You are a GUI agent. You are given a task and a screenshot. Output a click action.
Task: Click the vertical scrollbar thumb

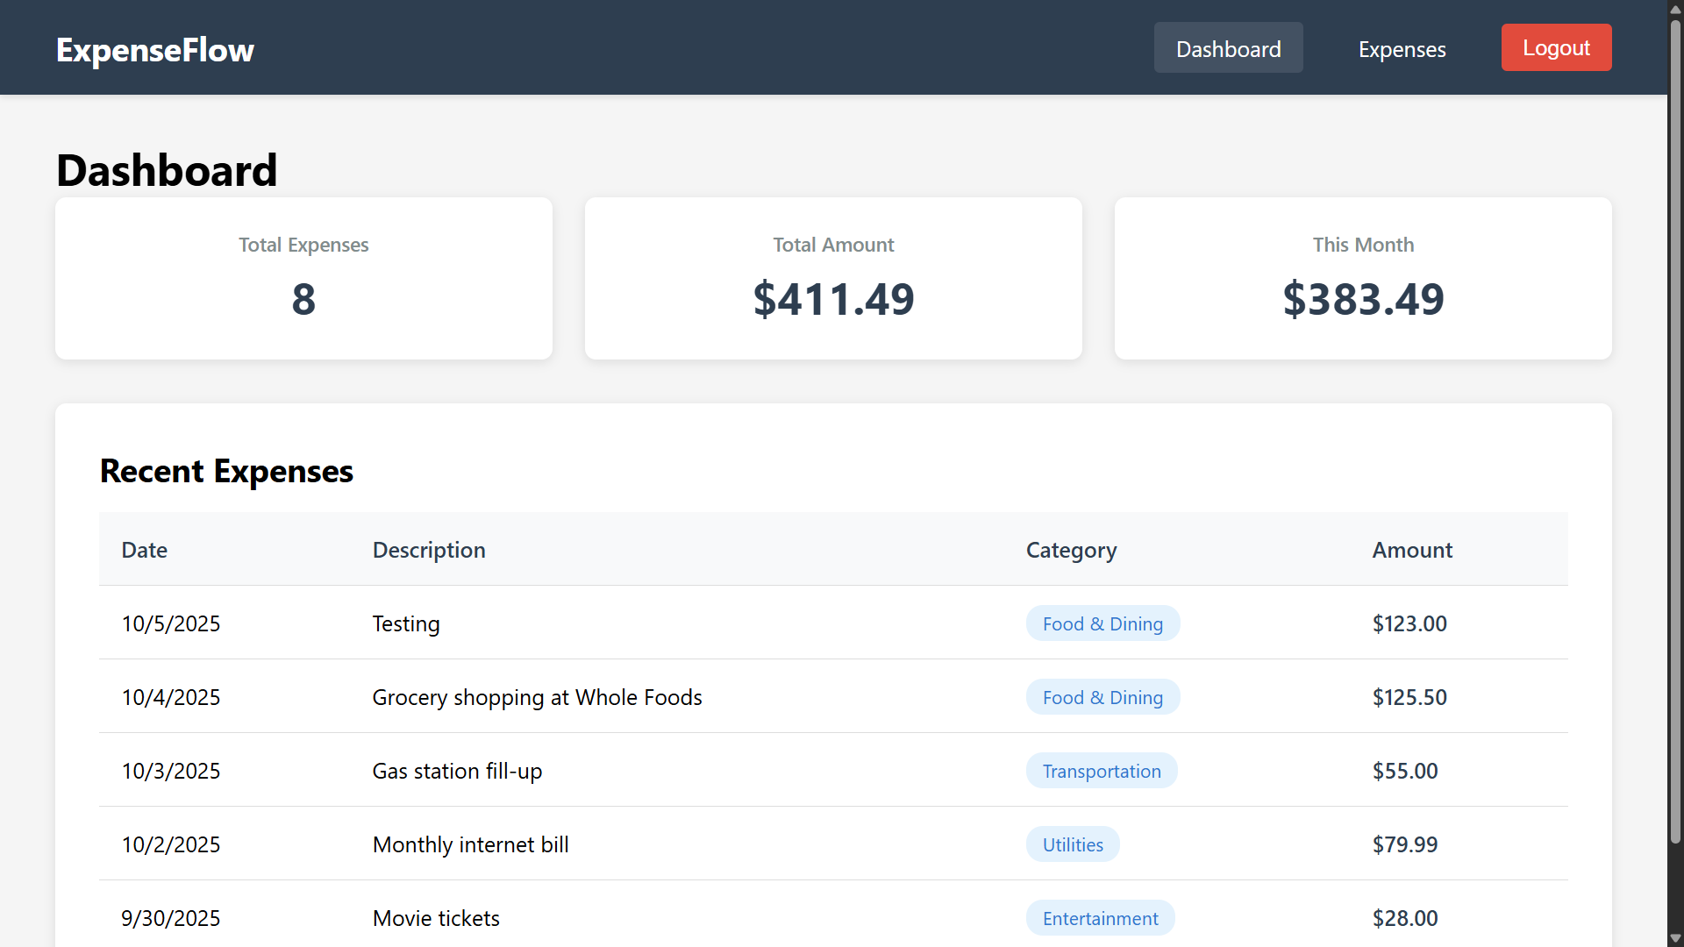(1675, 430)
